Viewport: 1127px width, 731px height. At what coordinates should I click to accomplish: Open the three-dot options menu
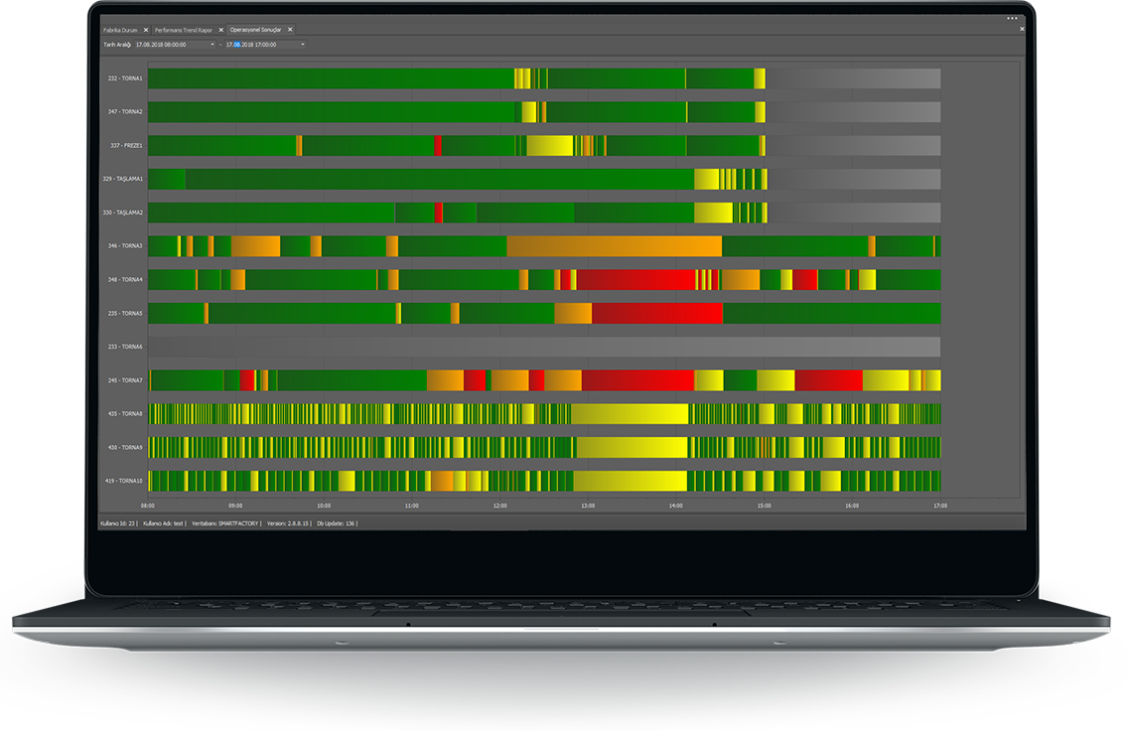tap(1012, 18)
